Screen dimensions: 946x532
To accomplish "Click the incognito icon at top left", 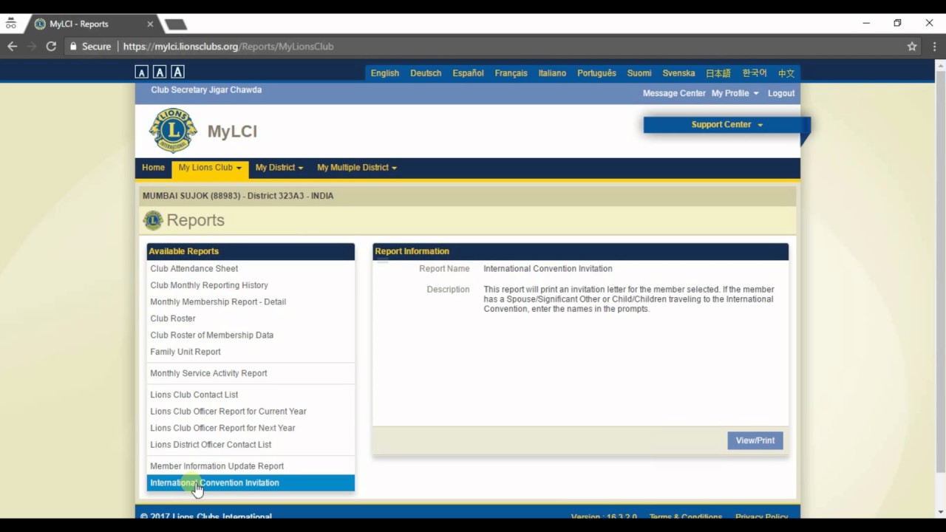I will pos(11,24).
